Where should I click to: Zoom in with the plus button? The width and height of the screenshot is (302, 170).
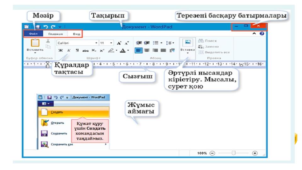point(255,153)
